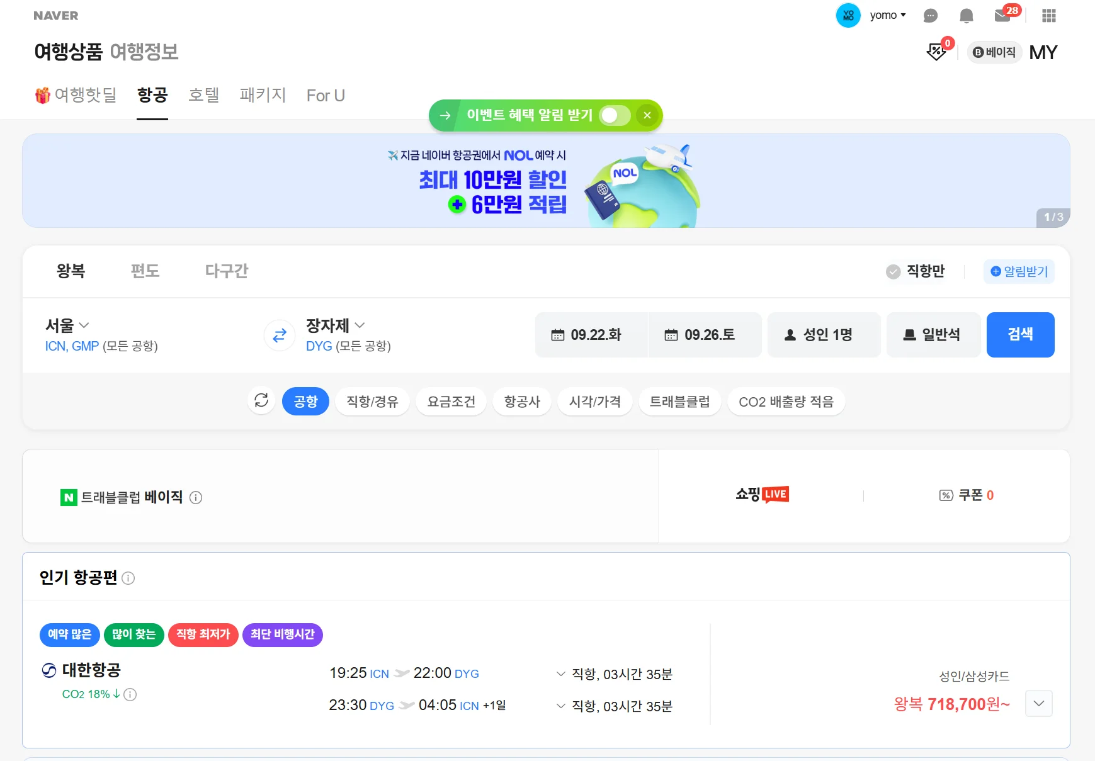The image size is (1095, 761).
Task: Show info about 인기 항공편
Action: [128, 578]
